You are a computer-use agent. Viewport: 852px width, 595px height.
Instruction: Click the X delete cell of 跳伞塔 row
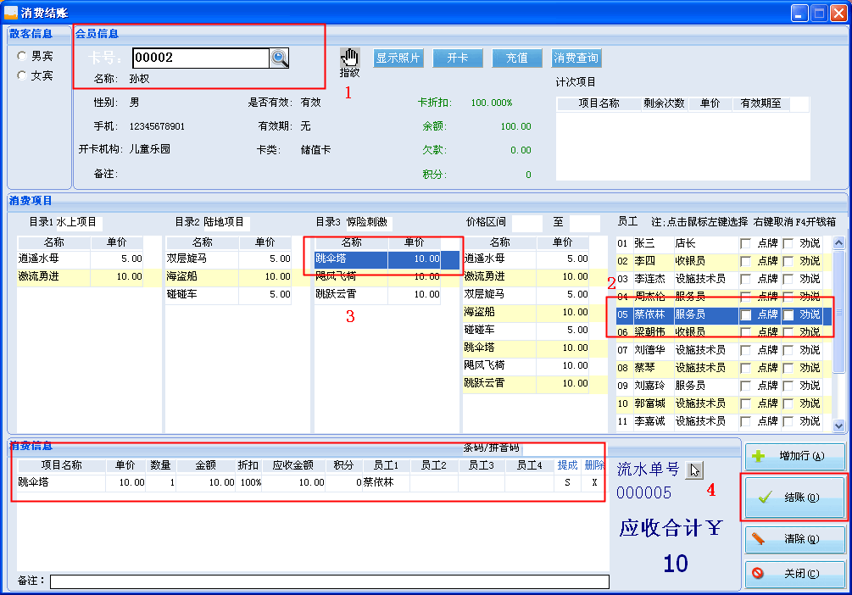click(x=594, y=482)
